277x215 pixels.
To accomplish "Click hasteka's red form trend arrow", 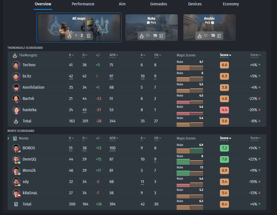I will [x=259, y=110].
